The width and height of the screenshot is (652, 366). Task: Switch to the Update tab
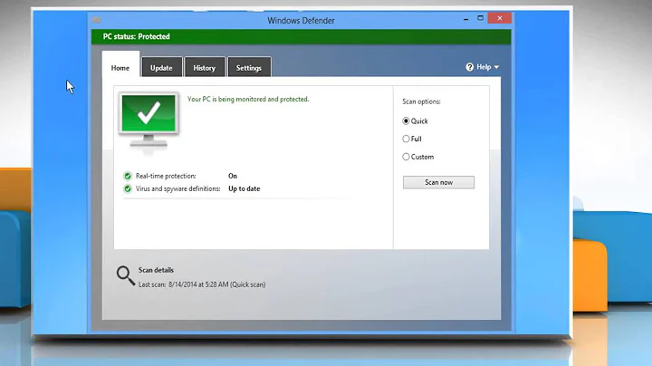(x=161, y=68)
